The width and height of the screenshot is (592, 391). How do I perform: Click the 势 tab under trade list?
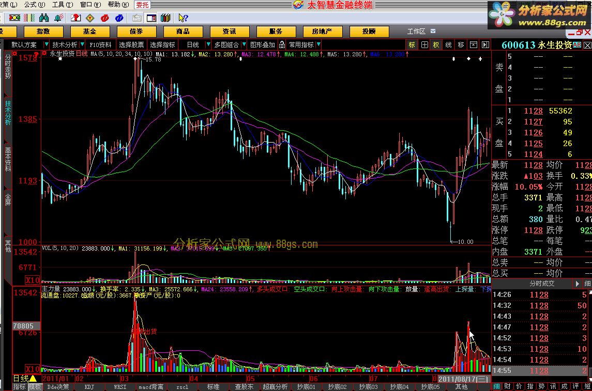tap(541, 386)
